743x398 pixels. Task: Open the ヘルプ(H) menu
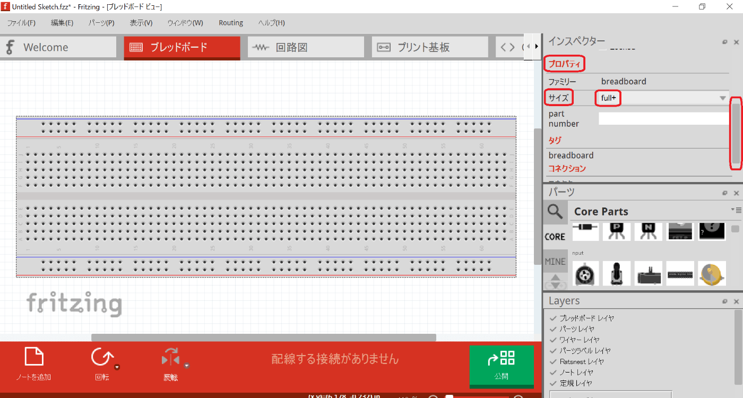pos(272,23)
